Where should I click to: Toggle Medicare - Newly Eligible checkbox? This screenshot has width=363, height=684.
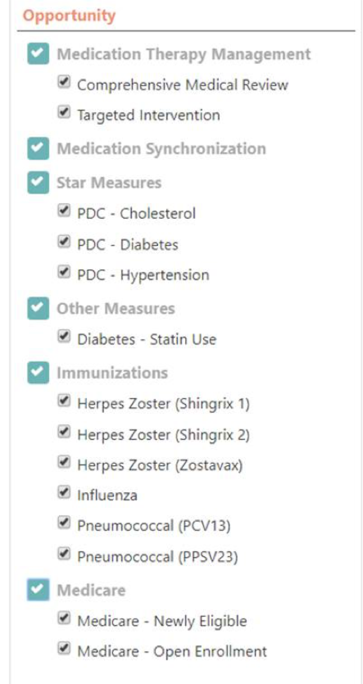click(64, 618)
